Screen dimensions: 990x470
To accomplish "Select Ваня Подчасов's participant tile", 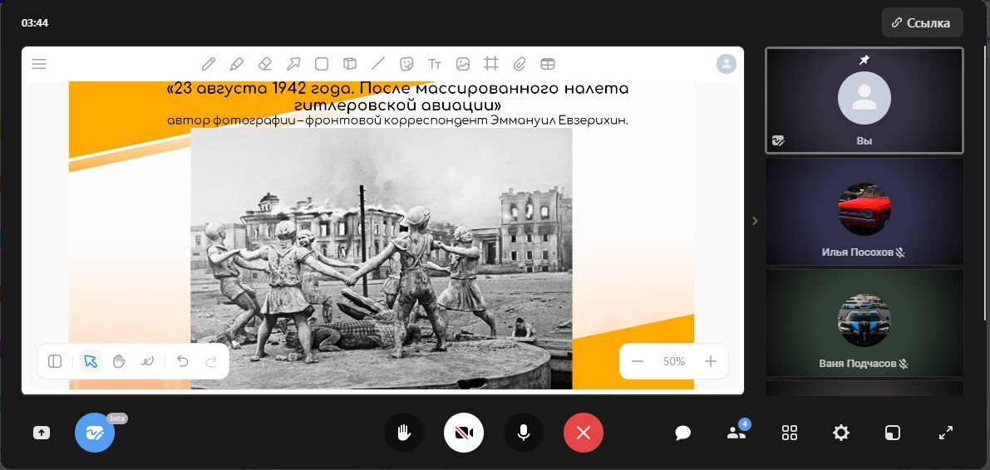I will [864, 323].
